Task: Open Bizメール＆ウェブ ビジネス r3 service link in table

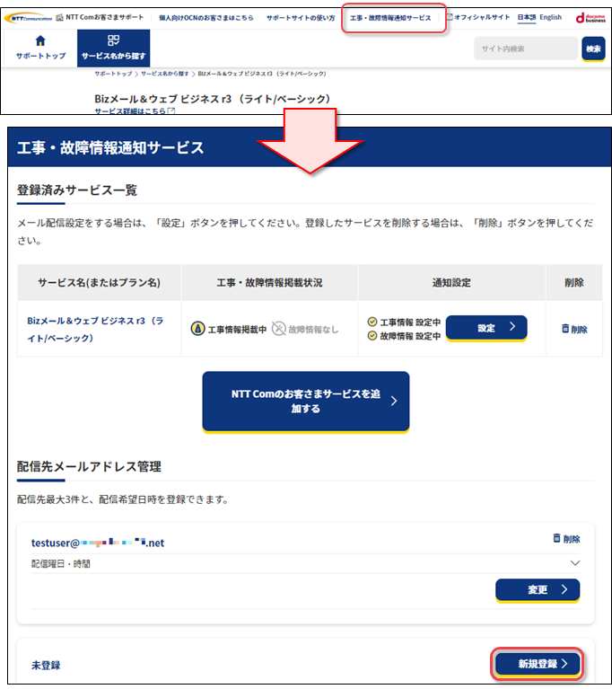Action: pos(95,329)
